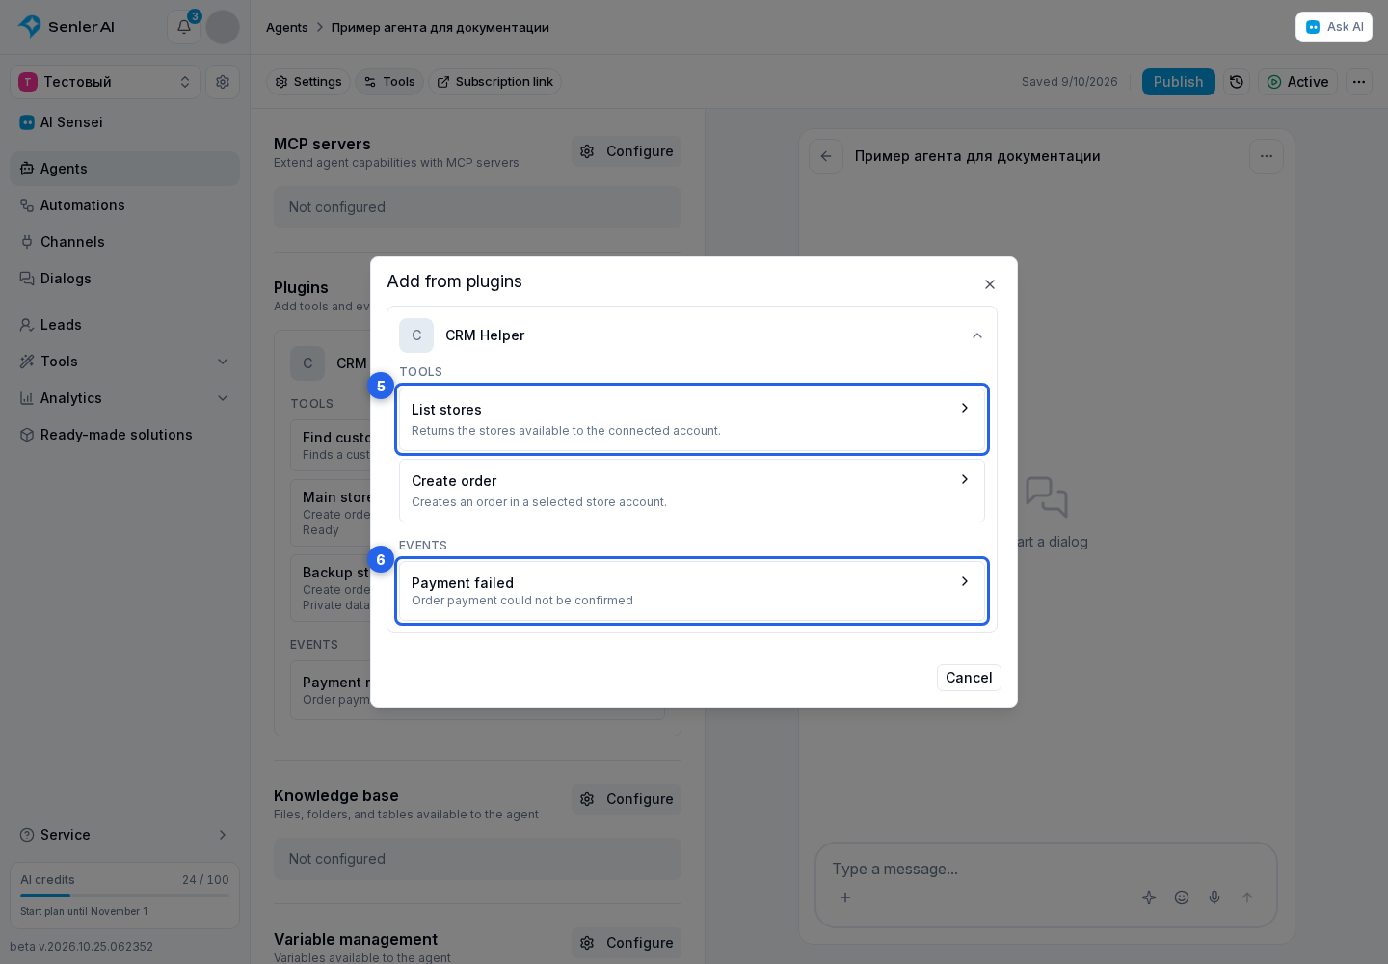Click the microphone voice input icon
1388x964 pixels.
(1214, 897)
